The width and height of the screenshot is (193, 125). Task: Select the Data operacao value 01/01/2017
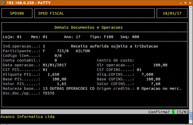[54, 65]
